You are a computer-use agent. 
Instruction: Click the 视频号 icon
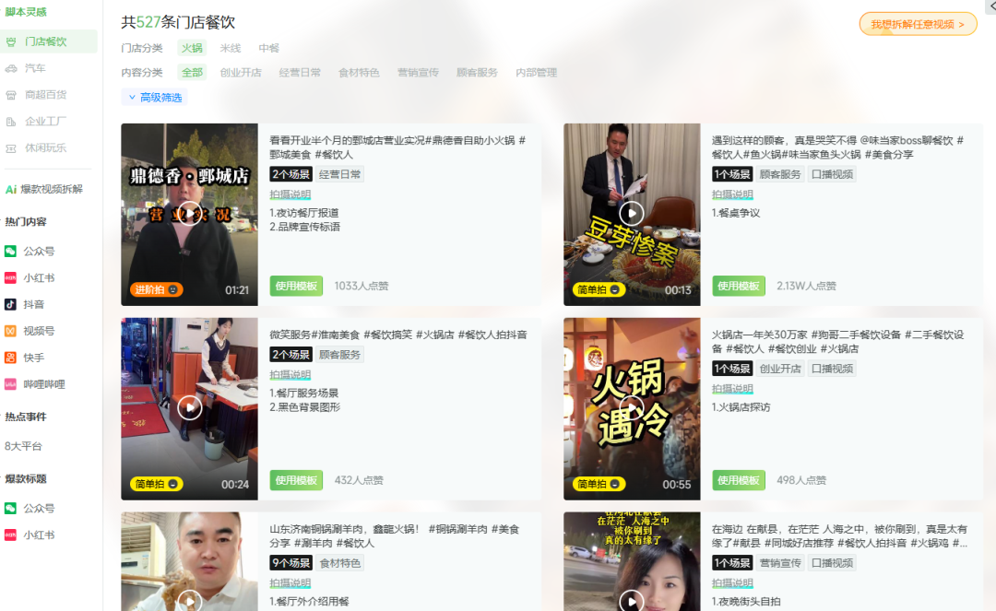click(10, 331)
